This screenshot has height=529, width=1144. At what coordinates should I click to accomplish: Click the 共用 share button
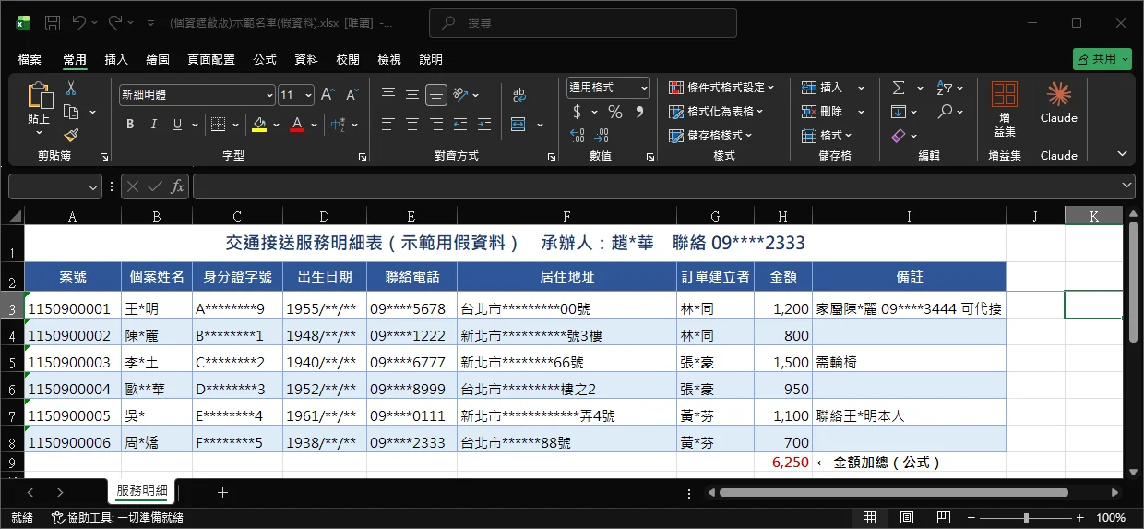[1102, 58]
